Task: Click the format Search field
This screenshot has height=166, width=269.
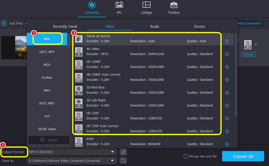Action: pos(49,140)
